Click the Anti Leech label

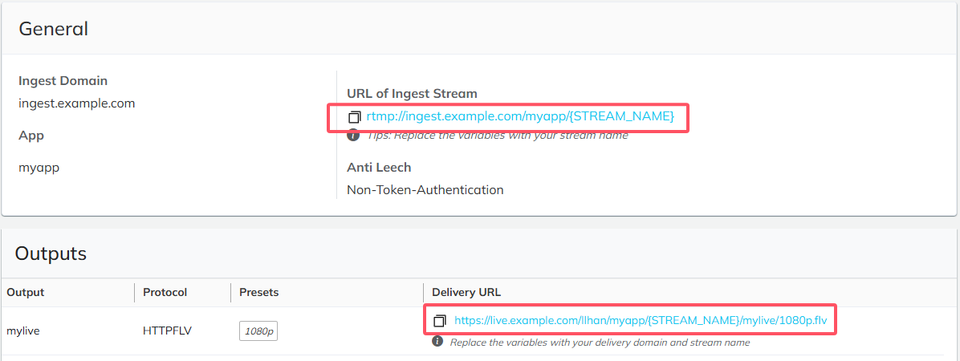tap(379, 167)
